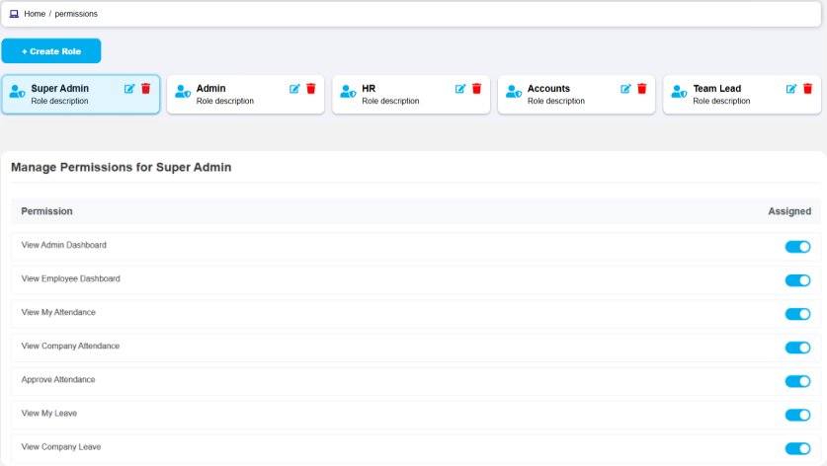Click the edit icon on Super Admin role
The width and height of the screenshot is (827, 466).
129,89
